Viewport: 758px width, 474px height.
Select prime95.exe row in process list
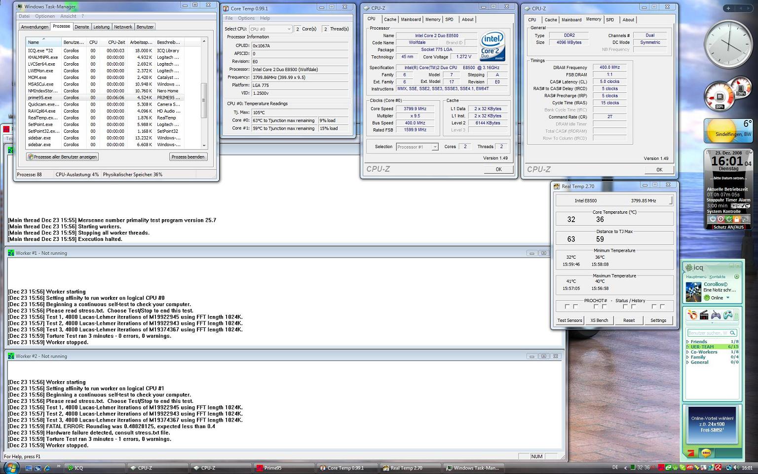105,98
